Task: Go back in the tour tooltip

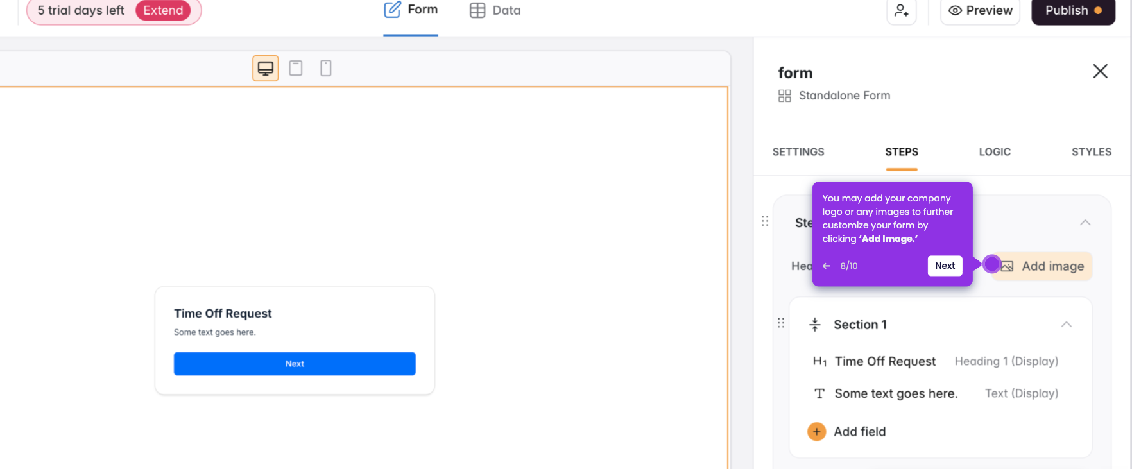Action: [x=827, y=266]
